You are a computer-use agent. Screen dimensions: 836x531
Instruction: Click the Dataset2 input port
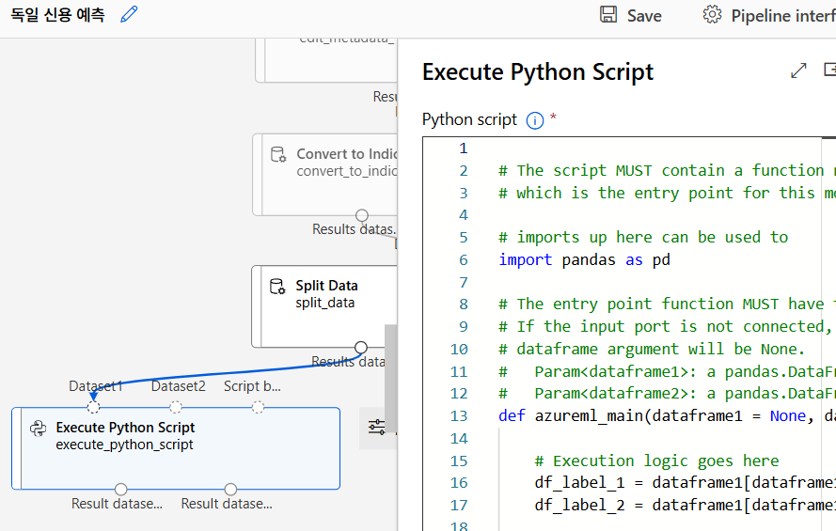(x=176, y=407)
